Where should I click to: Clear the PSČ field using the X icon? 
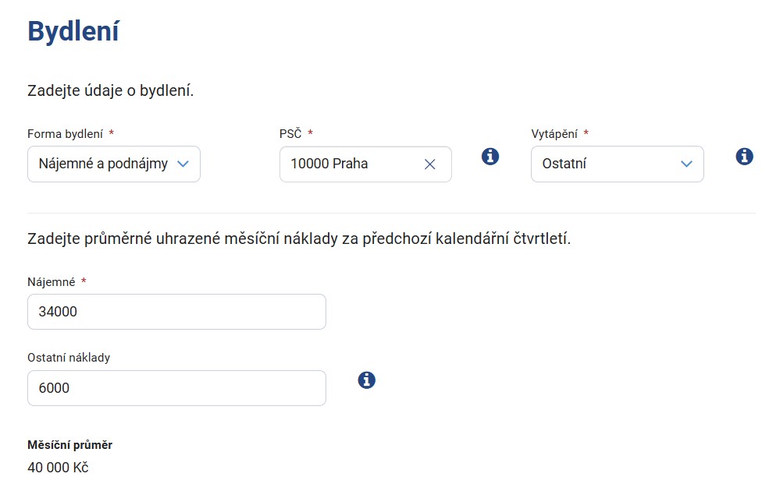coord(429,164)
